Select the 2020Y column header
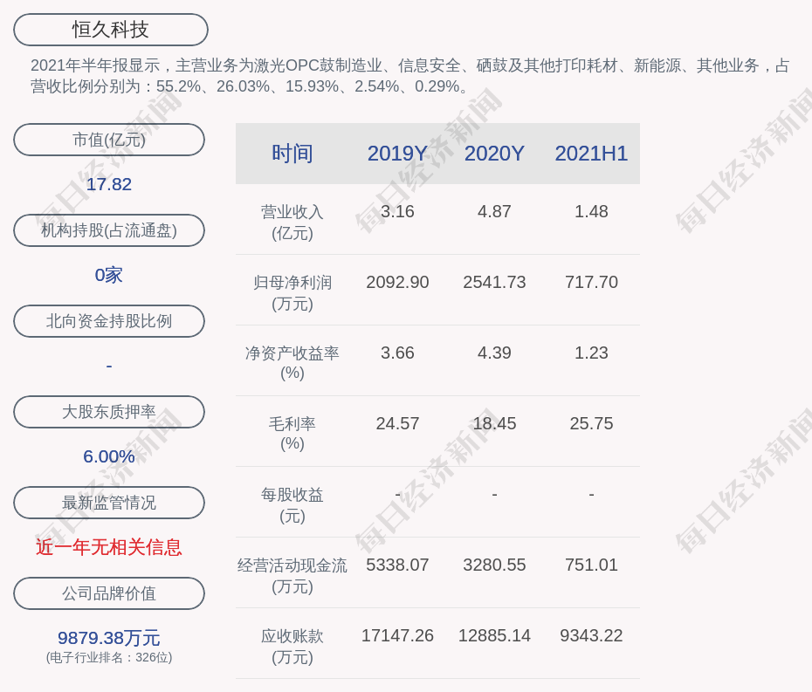812x692 pixels. coord(494,154)
